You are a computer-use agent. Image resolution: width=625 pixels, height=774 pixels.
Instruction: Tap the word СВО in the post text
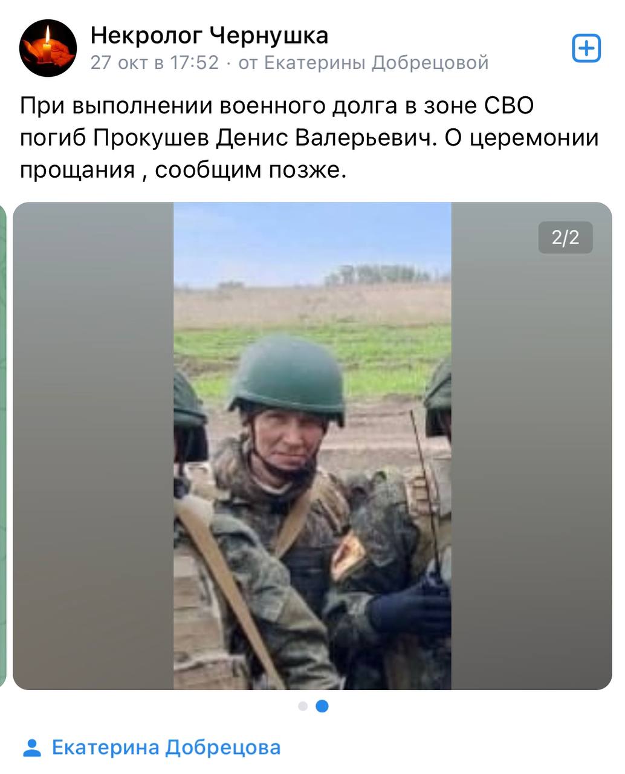coord(508,106)
